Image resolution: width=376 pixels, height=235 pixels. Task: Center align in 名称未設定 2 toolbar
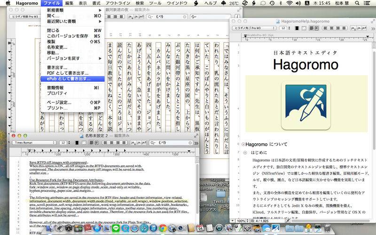[x=111, y=143]
